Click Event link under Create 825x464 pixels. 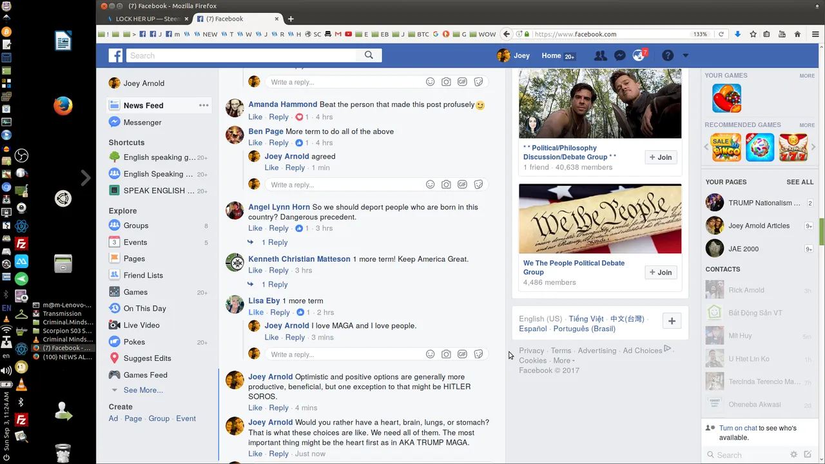(x=186, y=418)
